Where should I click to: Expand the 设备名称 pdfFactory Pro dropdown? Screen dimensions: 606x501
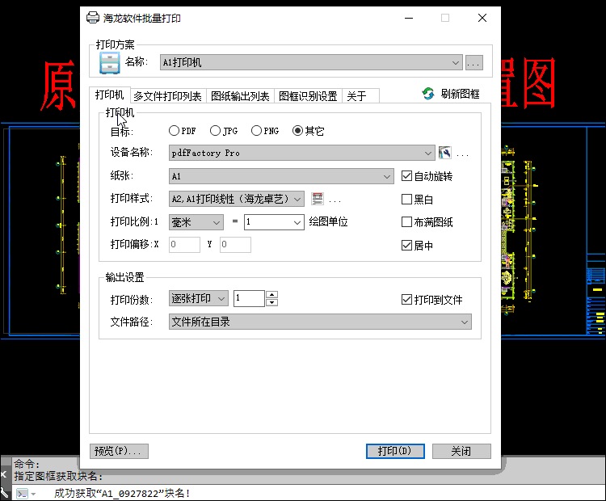coord(428,153)
